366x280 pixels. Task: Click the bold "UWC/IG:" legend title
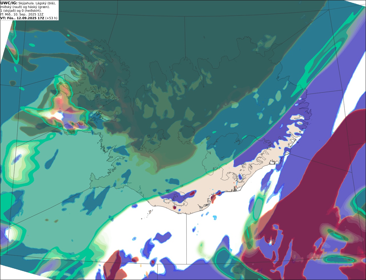[x=9, y=3]
